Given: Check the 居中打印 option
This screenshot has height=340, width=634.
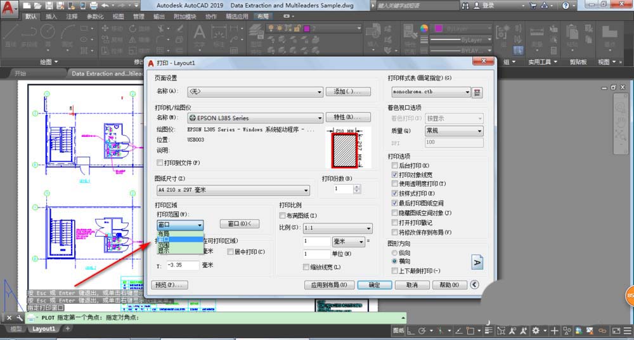Looking at the screenshot, I should click(230, 252).
